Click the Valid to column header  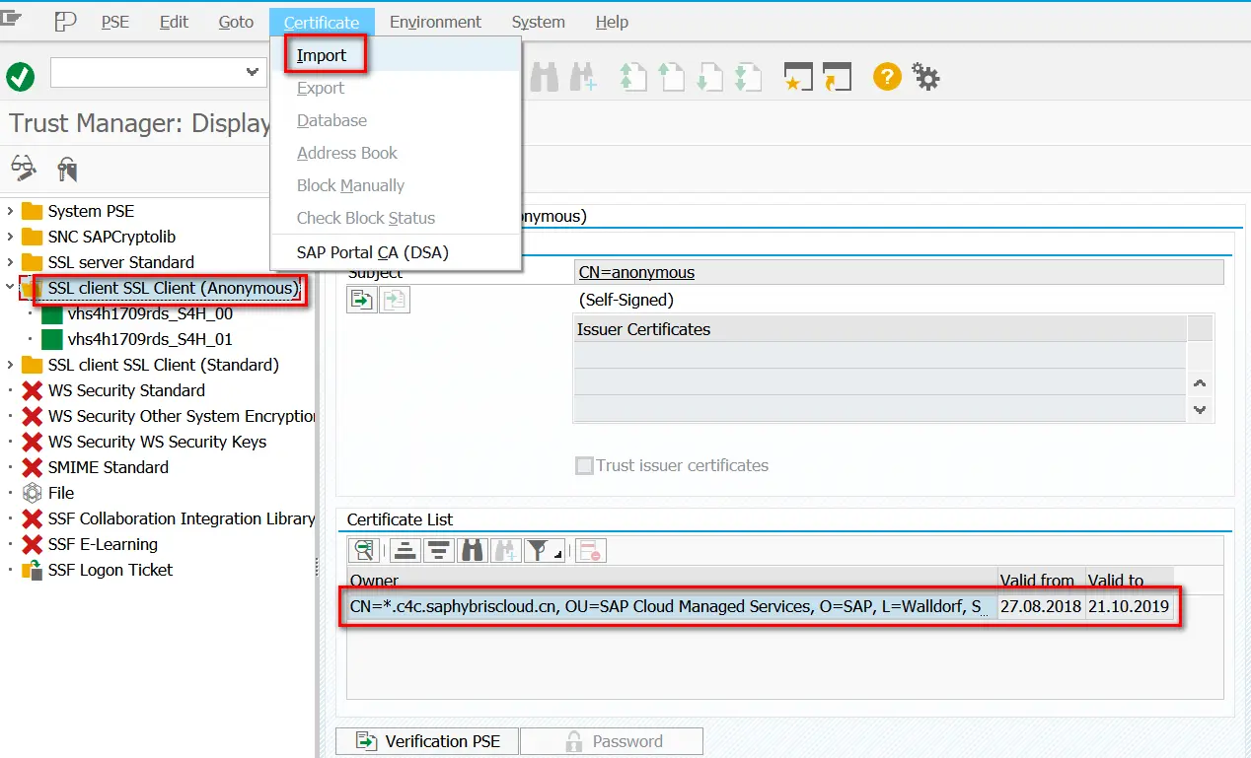click(x=1129, y=581)
